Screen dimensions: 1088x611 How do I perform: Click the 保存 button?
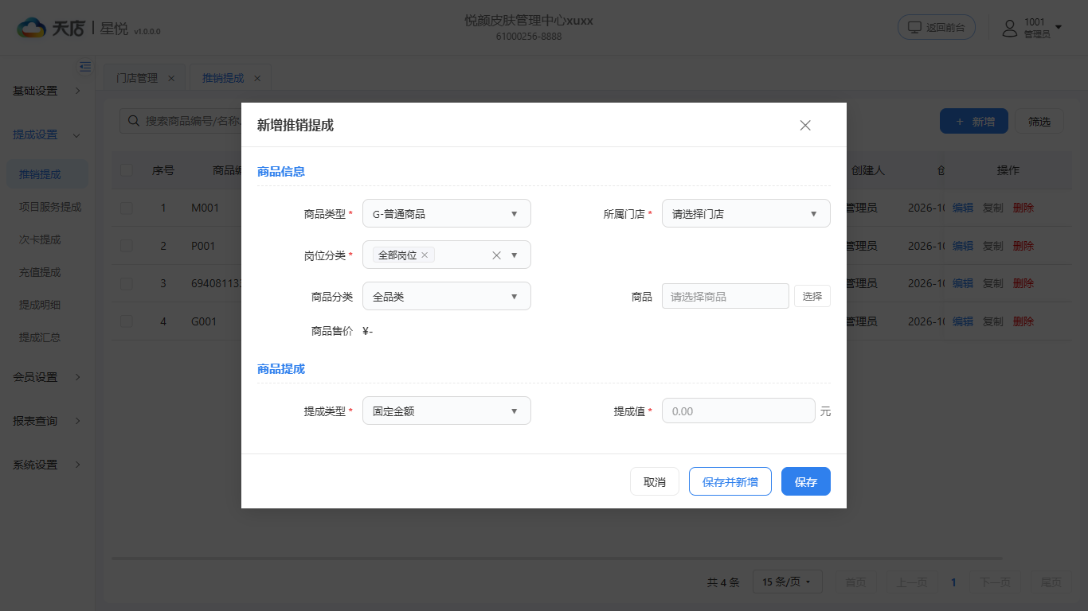pos(806,481)
